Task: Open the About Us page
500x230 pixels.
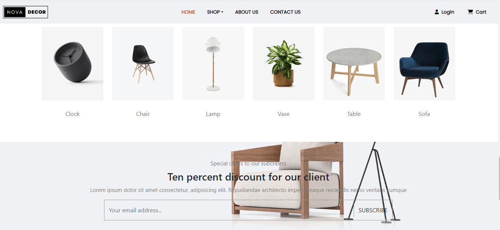Action: (247, 12)
